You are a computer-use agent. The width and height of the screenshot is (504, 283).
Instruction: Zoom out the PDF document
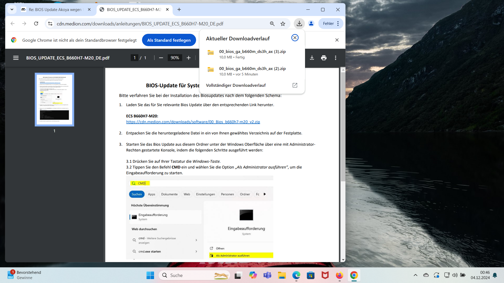tap(161, 58)
